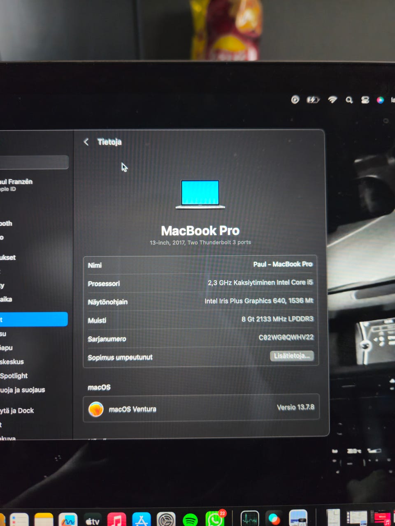Click the sidebar search field

(x=34, y=162)
